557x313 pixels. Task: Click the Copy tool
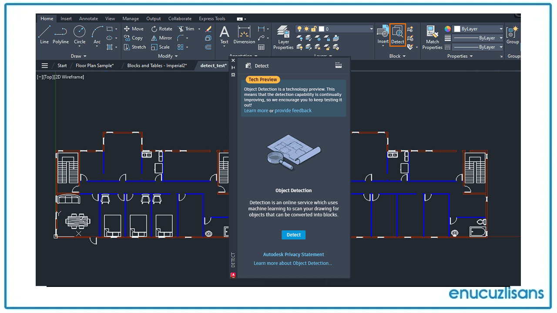[x=133, y=38]
